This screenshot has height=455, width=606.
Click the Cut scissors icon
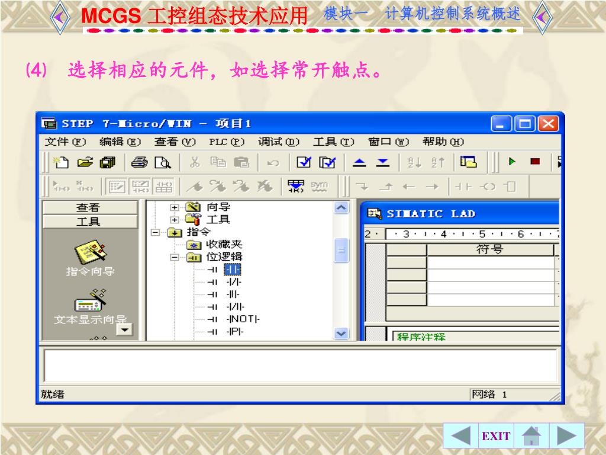point(195,162)
